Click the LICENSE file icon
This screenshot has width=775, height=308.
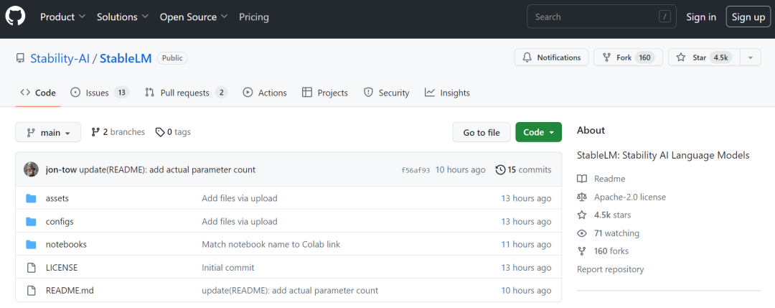pyautogui.click(x=31, y=268)
